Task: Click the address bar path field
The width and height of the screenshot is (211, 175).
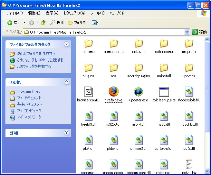Action: (x=104, y=32)
